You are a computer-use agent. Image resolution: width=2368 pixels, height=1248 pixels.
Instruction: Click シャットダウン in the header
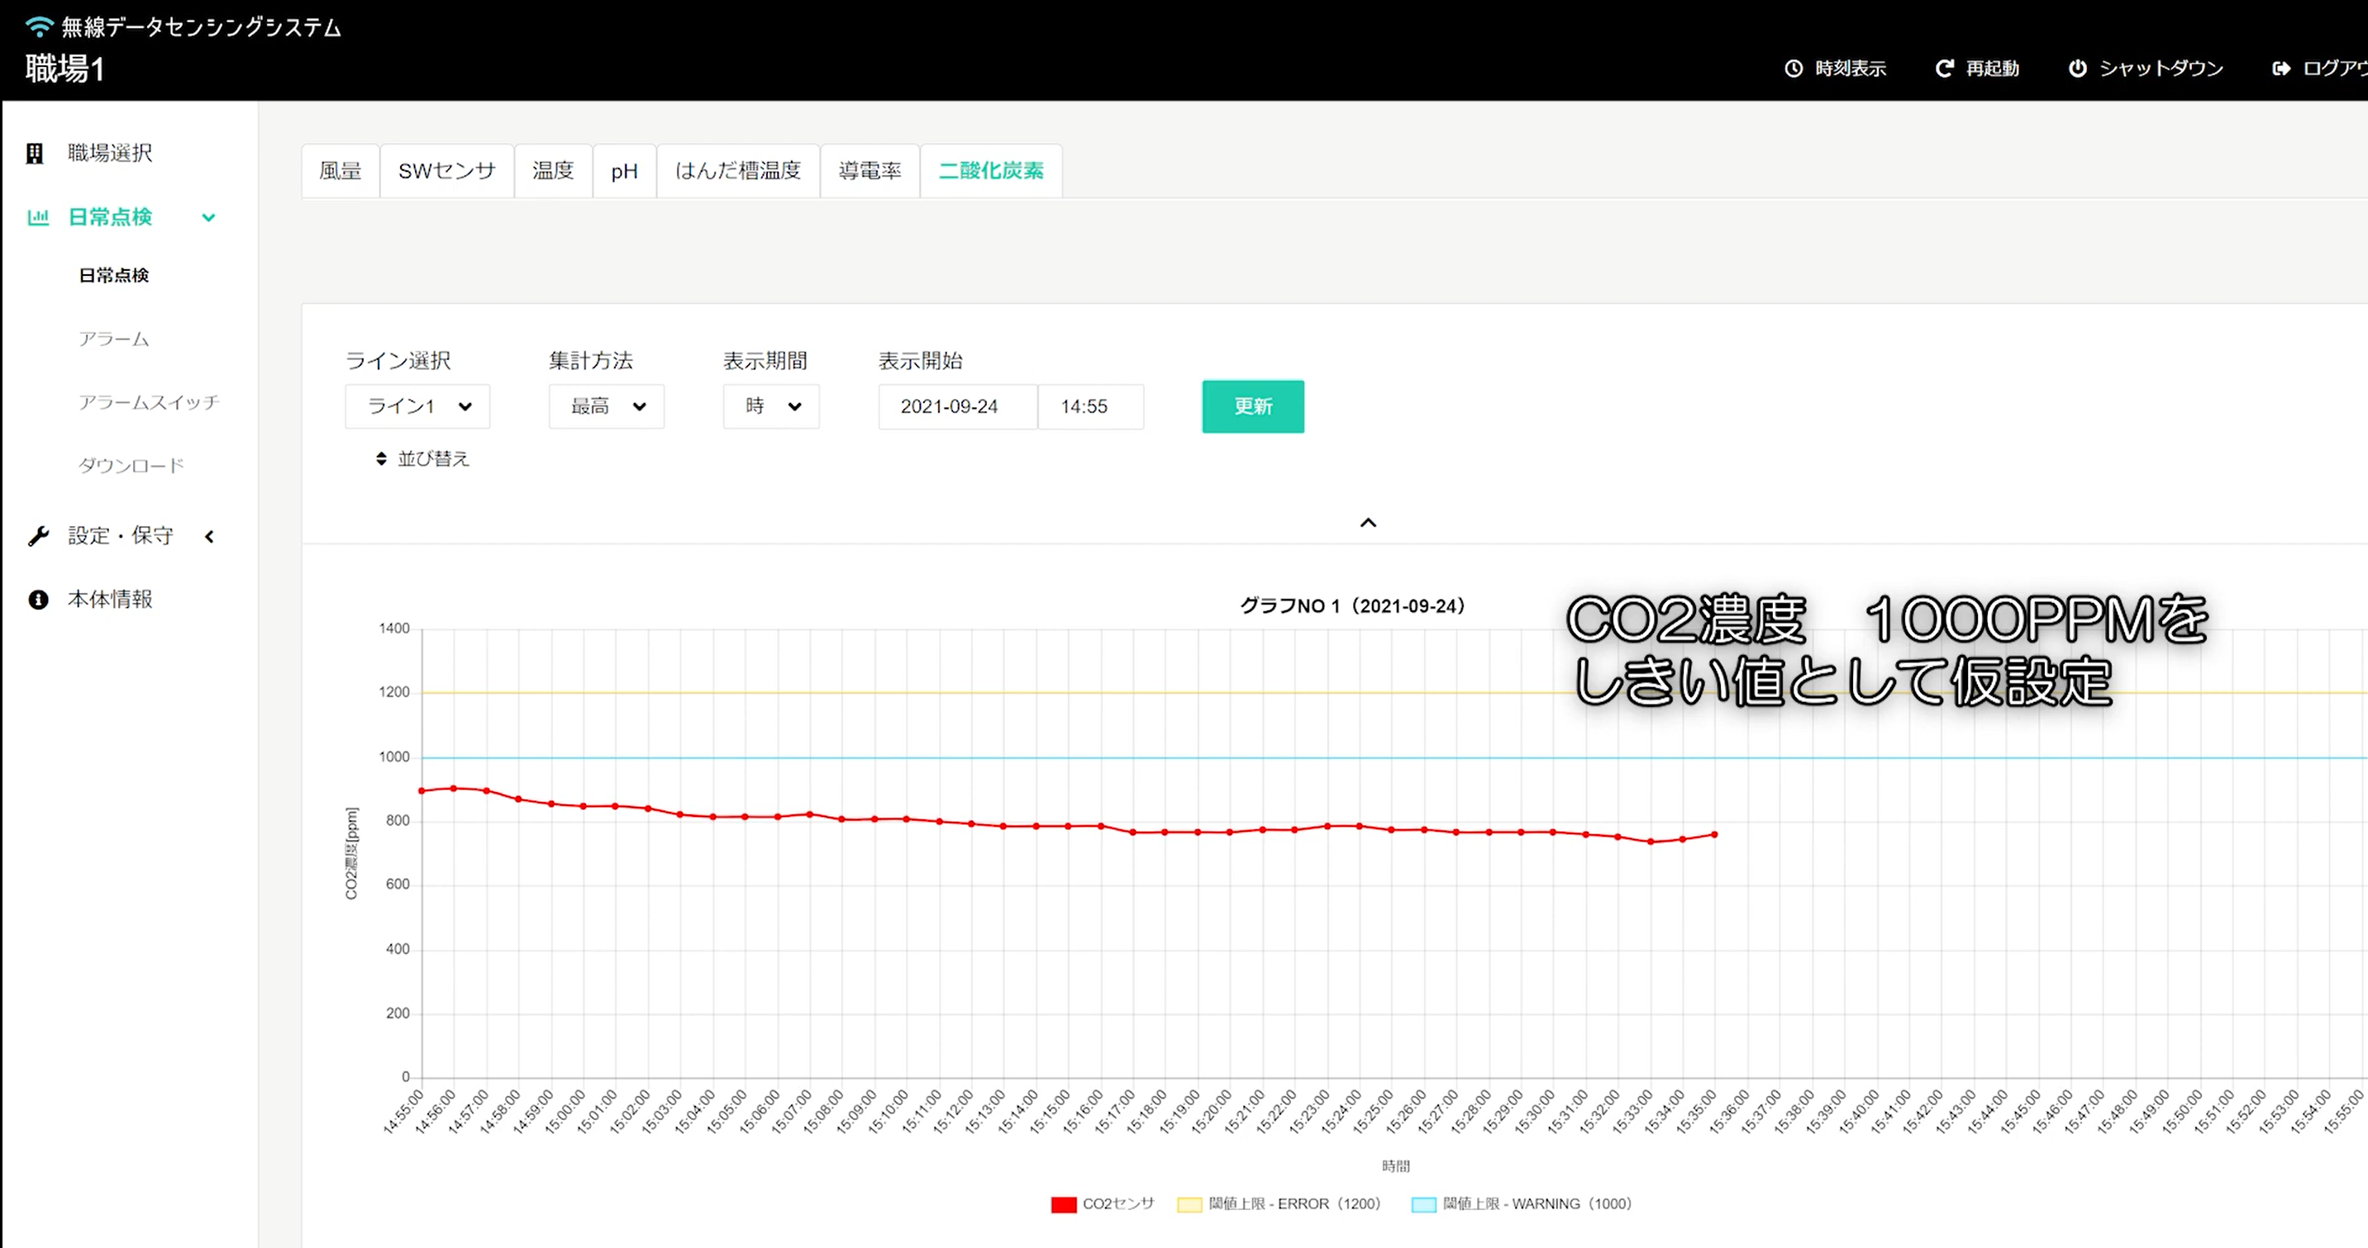(x=2161, y=68)
